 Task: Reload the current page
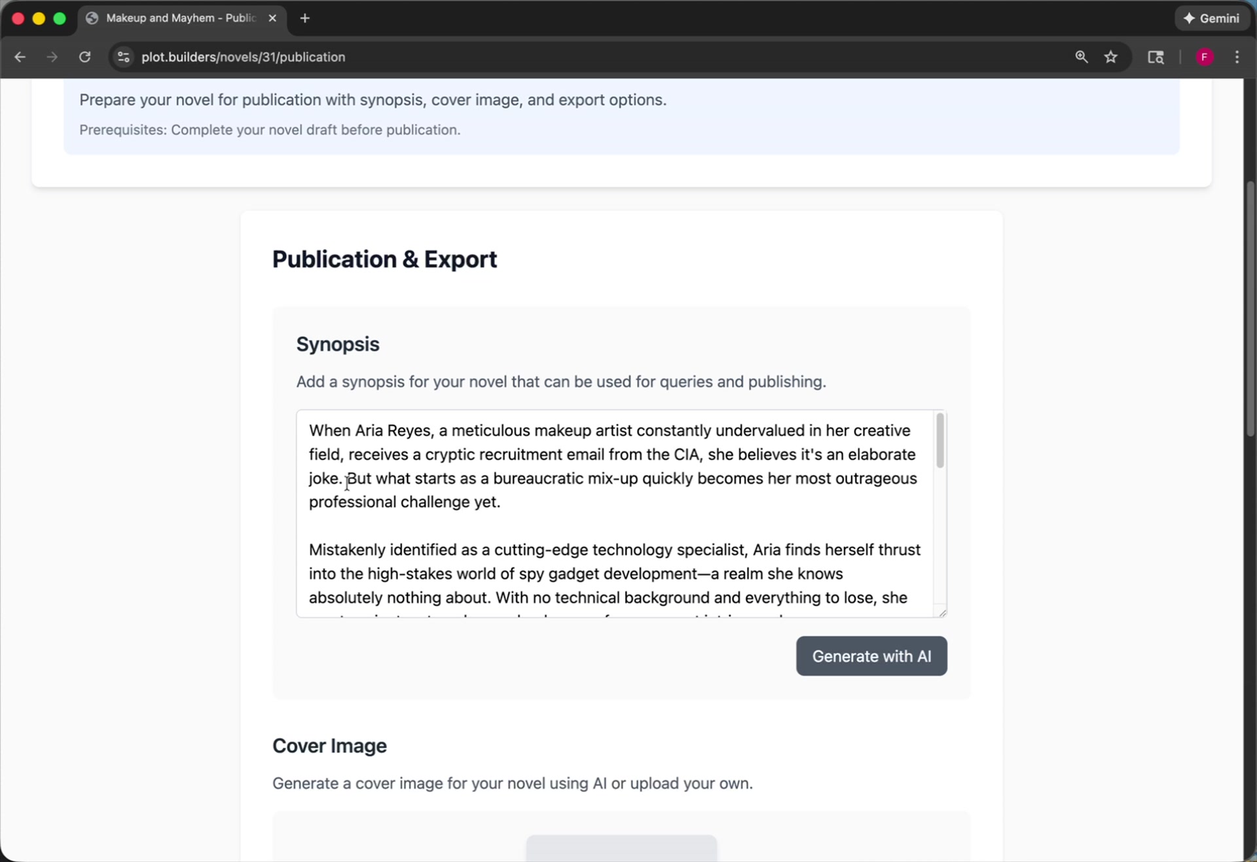click(x=85, y=57)
